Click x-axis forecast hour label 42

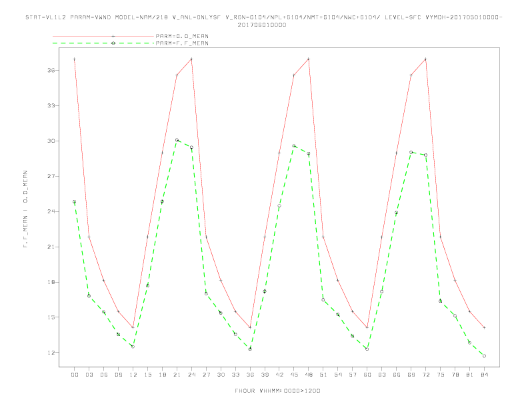click(279, 375)
